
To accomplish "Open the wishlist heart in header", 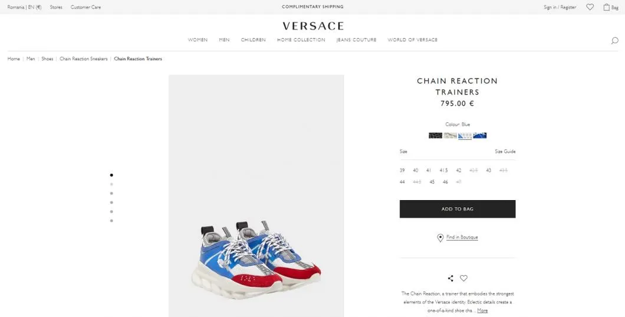I will pyautogui.click(x=590, y=6).
